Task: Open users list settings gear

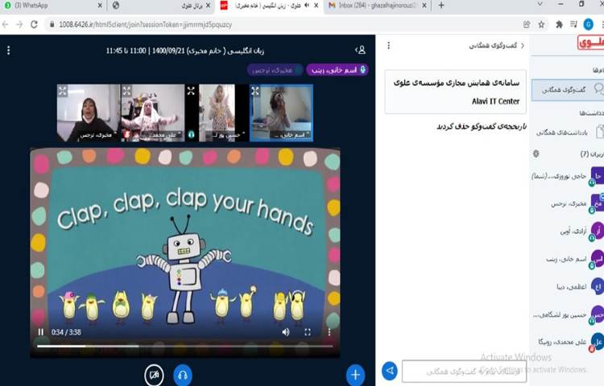Action: 536,154
